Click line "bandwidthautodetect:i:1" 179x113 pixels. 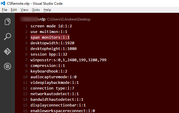(57, 100)
